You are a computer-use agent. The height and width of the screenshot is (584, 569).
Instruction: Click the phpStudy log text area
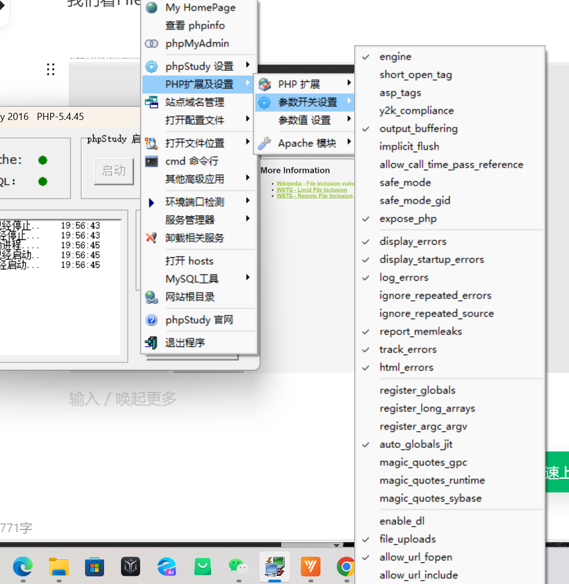(60, 287)
